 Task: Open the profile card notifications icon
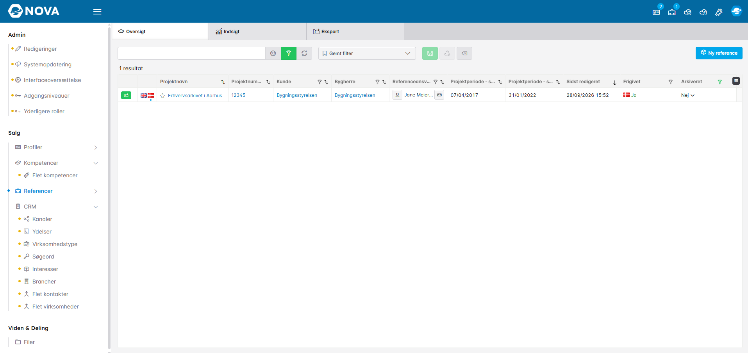click(x=656, y=12)
